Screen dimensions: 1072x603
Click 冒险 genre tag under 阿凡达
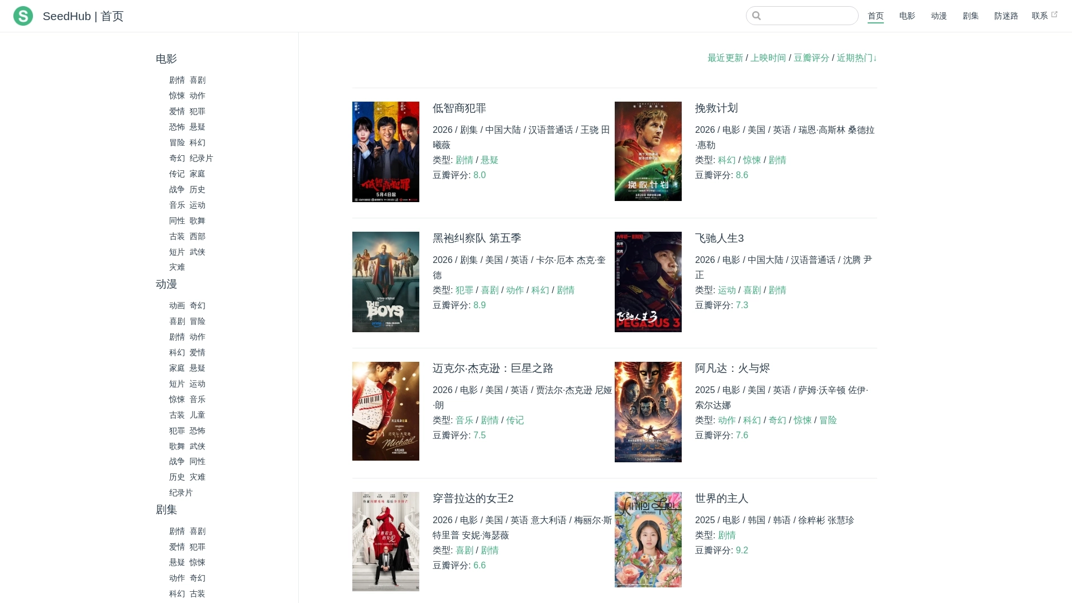tap(828, 420)
